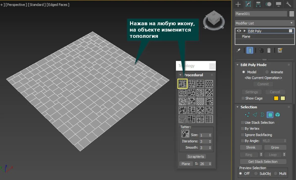Select Polygon sub-object level icon
296x180 pixels.
point(270,115)
